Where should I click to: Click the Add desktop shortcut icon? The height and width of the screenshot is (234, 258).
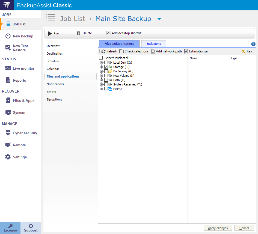(x=108, y=33)
